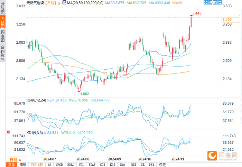Click the MA indicator chart icon before MA(20,50...)
Screen dimensions: 242x167
64,2
